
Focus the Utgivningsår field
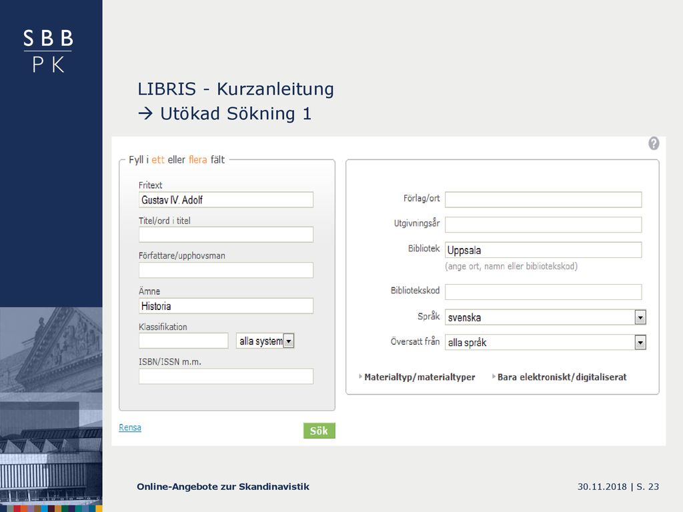pos(543,225)
